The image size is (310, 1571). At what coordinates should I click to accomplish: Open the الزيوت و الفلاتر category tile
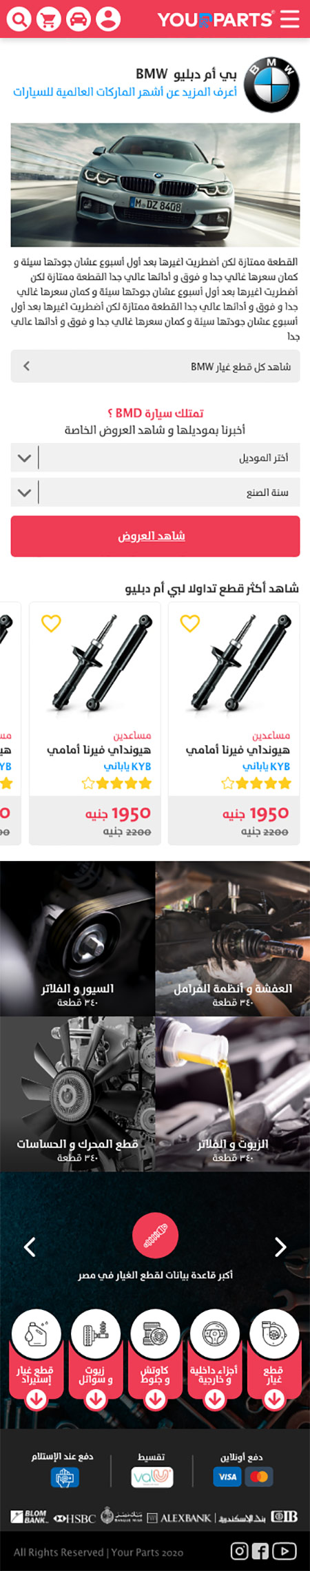pyautogui.click(x=232, y=1094)
